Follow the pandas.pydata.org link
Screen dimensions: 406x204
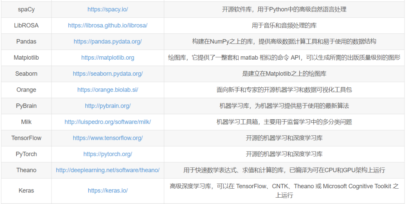point(108,42)
